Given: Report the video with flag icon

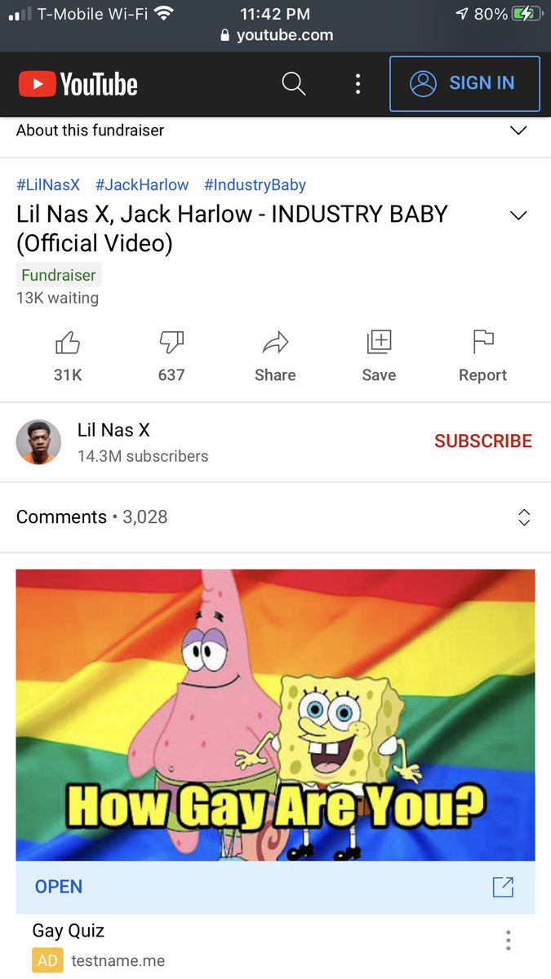Looking at the screenshot, I should click(x=483, y=356).
